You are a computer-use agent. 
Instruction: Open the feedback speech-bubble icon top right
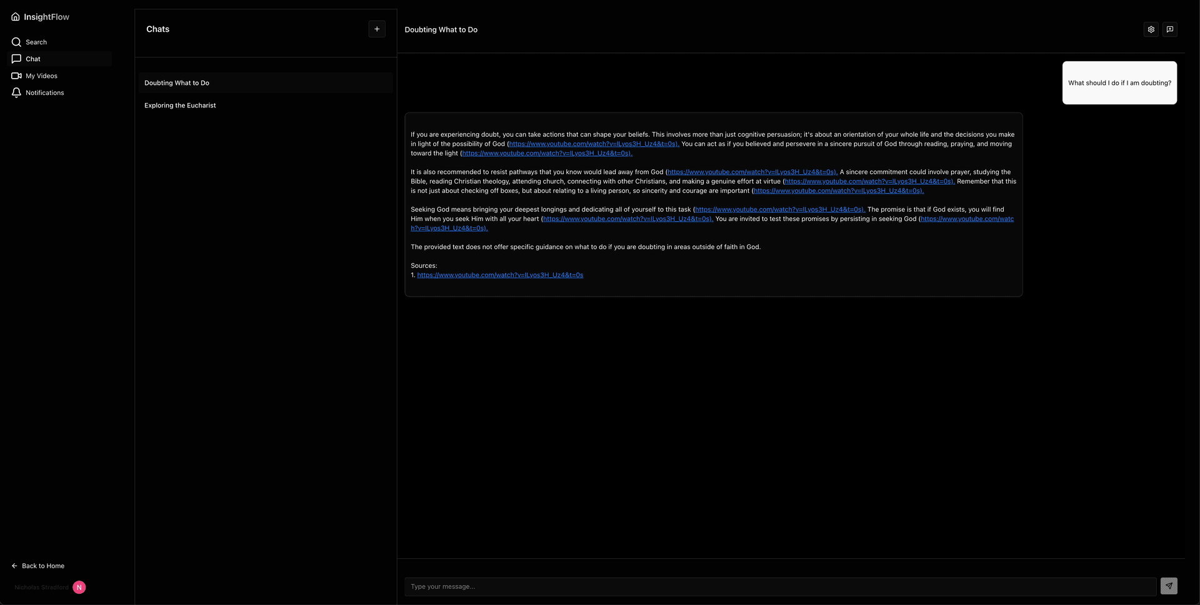pyautogui.click(x=1170, y=29)
